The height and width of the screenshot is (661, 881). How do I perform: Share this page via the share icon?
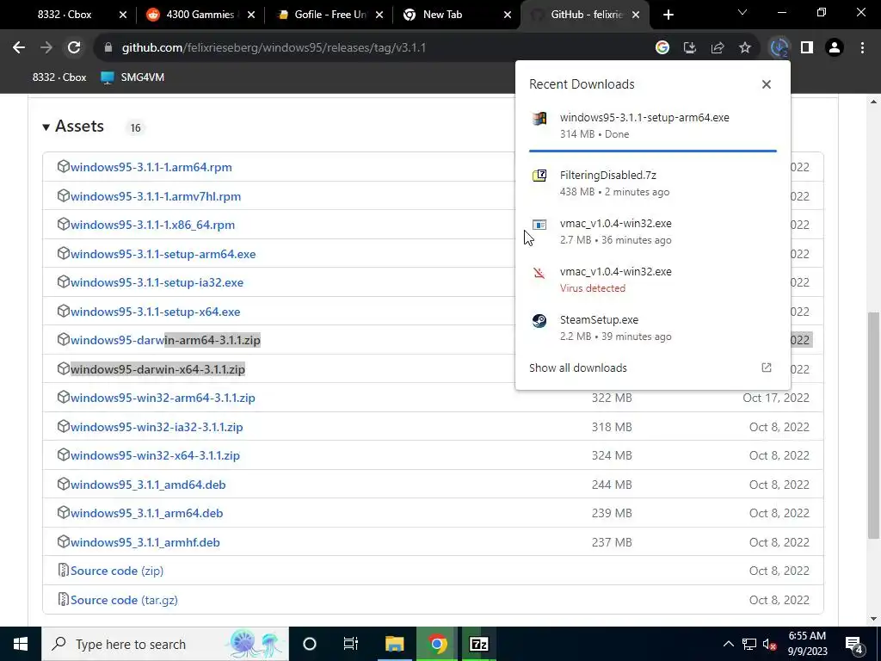click(x=718, y=48)
